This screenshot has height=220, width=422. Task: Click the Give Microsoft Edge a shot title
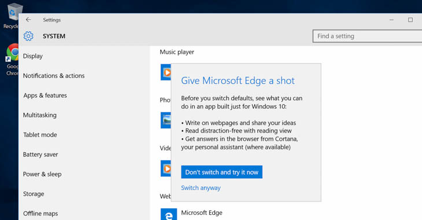click(x=238, y=80)
